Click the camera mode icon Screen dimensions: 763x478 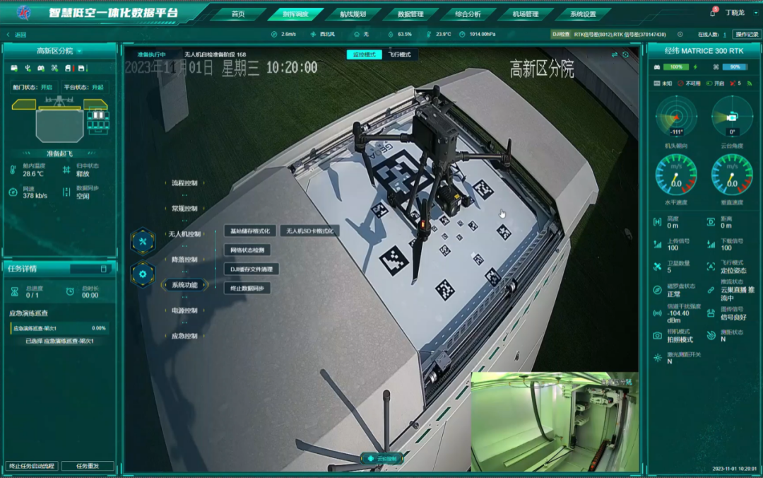658,336
